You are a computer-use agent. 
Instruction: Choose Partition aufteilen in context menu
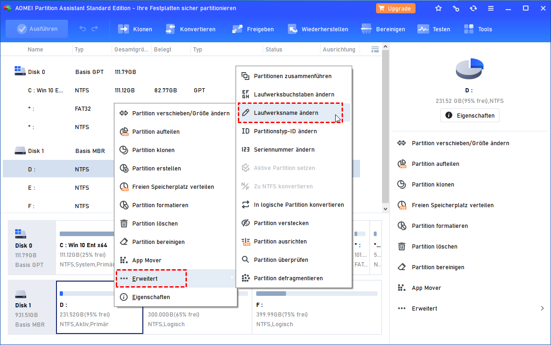coord(175,131)
